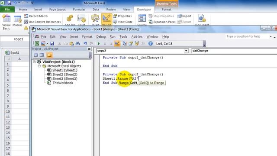Screen dimensions: 277x156
Task: Select Sheet2 (Sheet2) in project tree
Action: [x=64, y=75]
